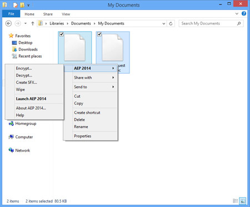Click the New folder quick access icon

click(22, 5)
